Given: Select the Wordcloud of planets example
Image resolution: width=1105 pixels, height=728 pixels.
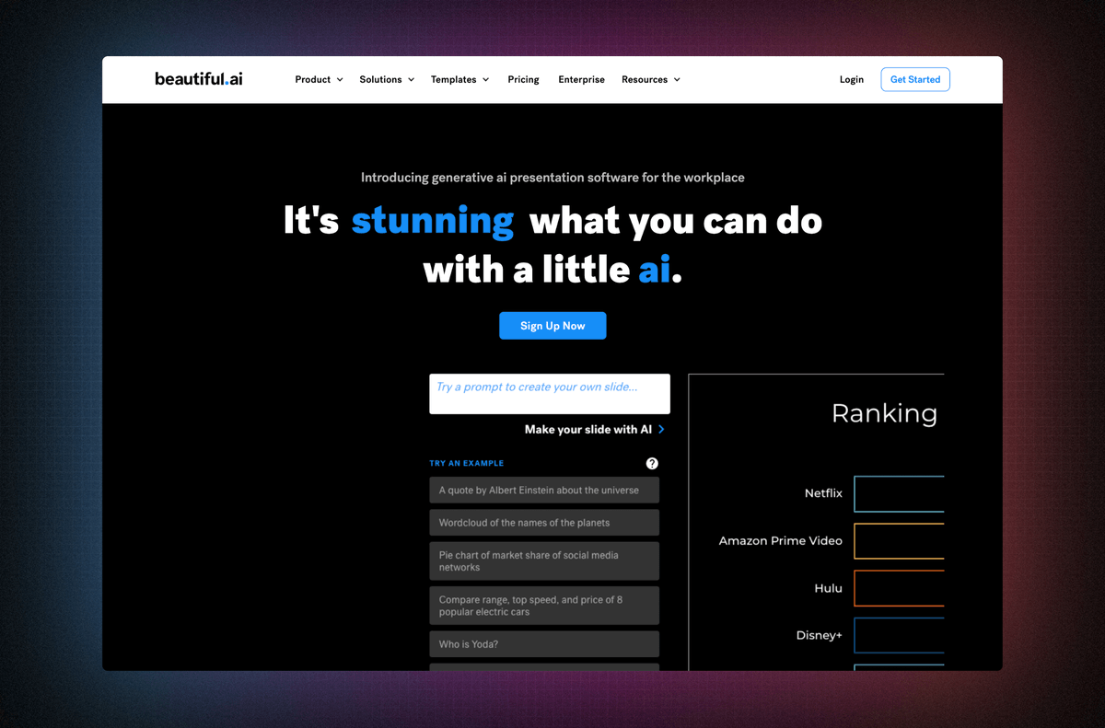Looking at the screenshot, I should (x=544, y=523).
